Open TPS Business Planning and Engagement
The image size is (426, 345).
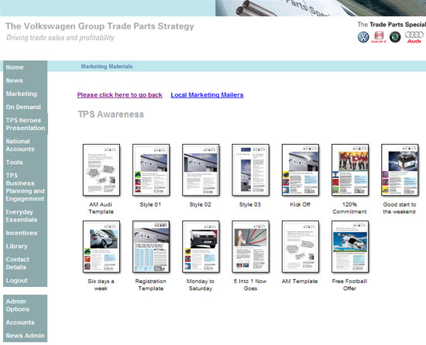tap(25, 187)
